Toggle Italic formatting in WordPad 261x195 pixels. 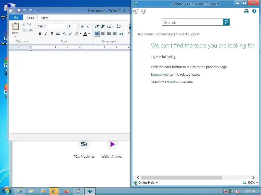coord(46,34)
